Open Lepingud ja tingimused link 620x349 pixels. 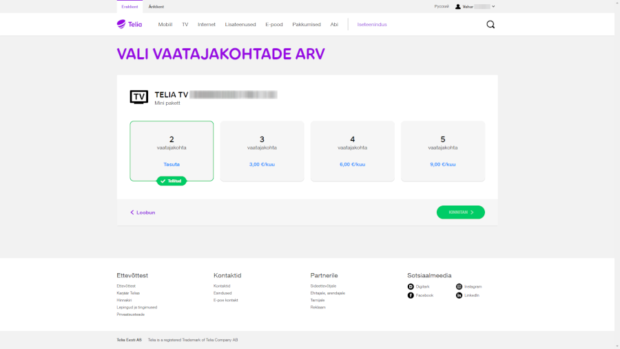coord(137,307)
